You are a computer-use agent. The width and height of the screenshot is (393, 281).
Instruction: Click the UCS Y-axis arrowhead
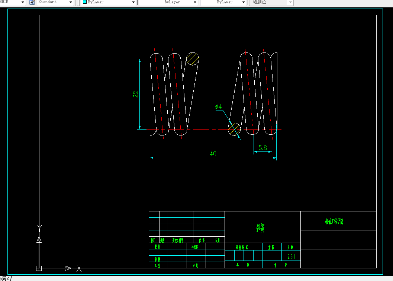pyautogui.click(x=39, y=239)
